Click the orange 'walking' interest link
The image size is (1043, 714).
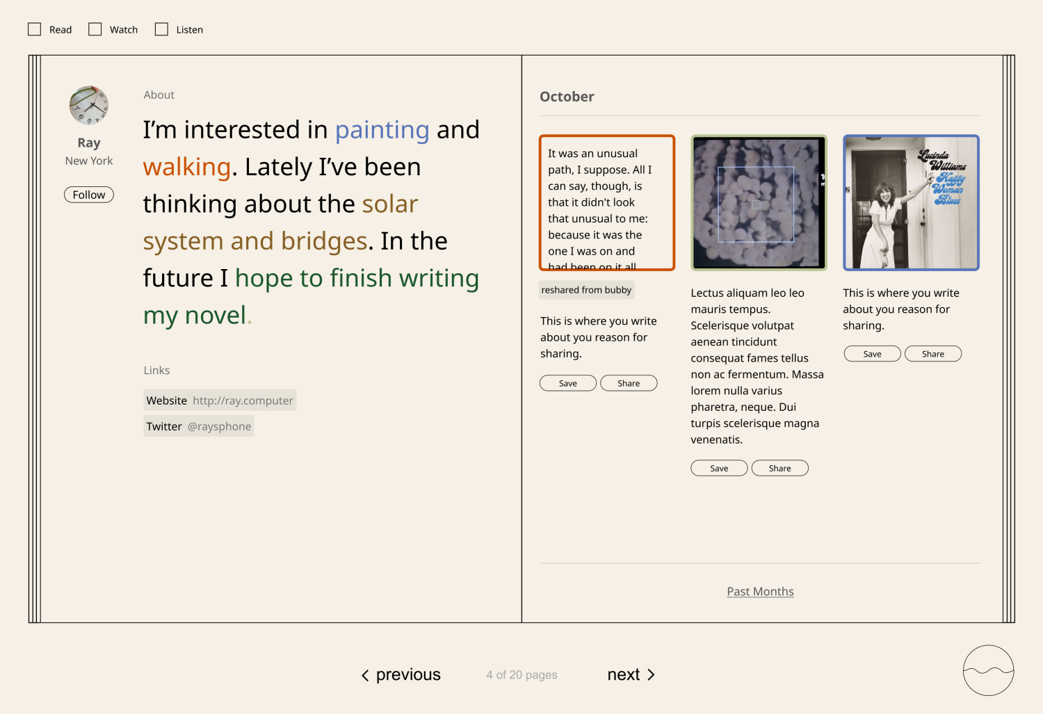(186, 167)
